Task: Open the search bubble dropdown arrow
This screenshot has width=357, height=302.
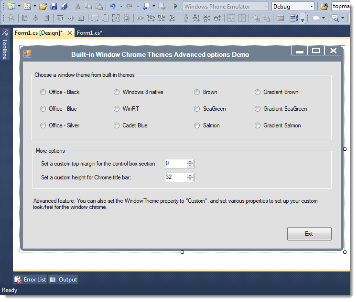Action: [343, 18]
